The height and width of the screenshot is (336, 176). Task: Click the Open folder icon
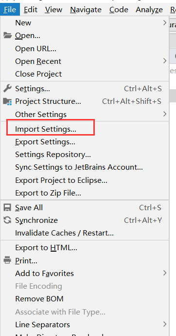tap(7, 36)
